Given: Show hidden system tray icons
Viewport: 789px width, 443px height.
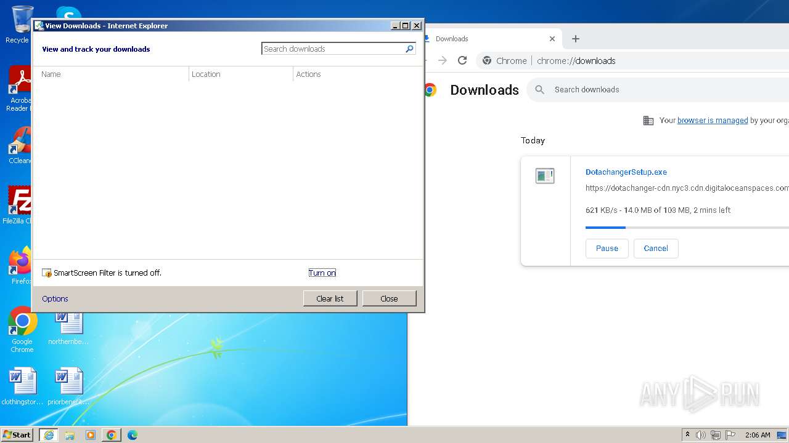Looking at the screenshot, I should click(687, 435).
